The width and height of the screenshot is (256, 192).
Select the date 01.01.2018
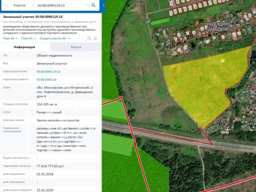pos(45,174)
